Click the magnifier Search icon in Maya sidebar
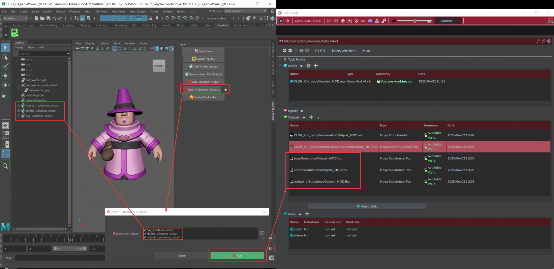Viewport: 554px width, 269px height. click(5, 166)
